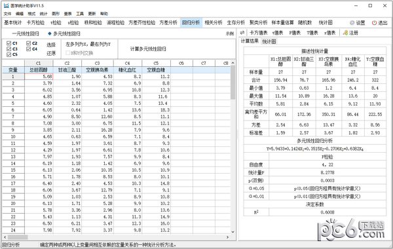The image size is (393, 249).
Task: Open the 聚类分析 module
Action: (x=259, y=22)
